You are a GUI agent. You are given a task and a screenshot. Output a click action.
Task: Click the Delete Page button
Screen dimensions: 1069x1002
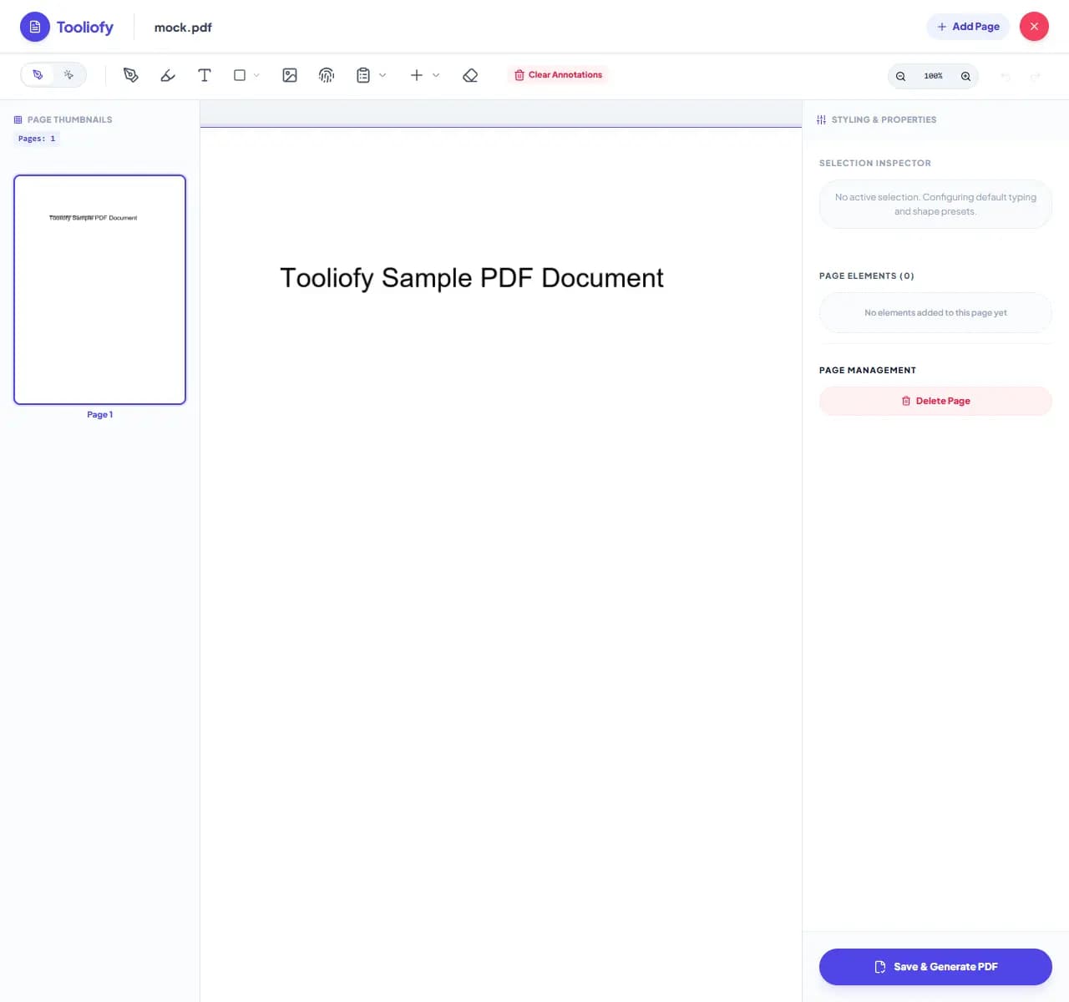(x=935, y=401)
